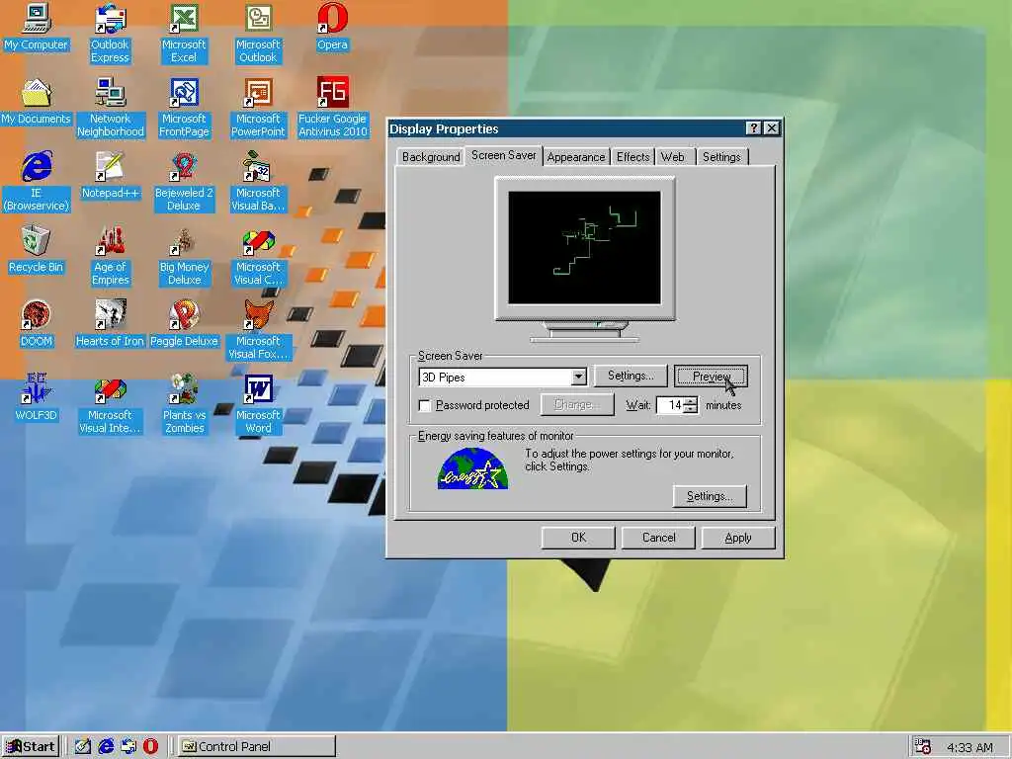This screenshot has width=1012, height=759.
Task: Switch to the Appearance tab
Action: (x=576, y=157)
